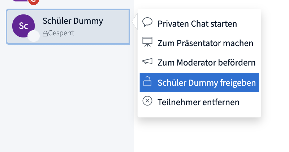Click the megaphone moderator icon
Viewport: 289px width, 152px height.
coord(147,61)
